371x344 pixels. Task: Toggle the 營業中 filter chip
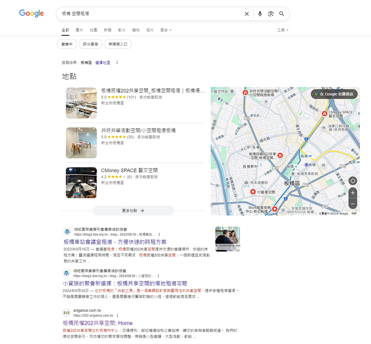click(x=67, y=44)
